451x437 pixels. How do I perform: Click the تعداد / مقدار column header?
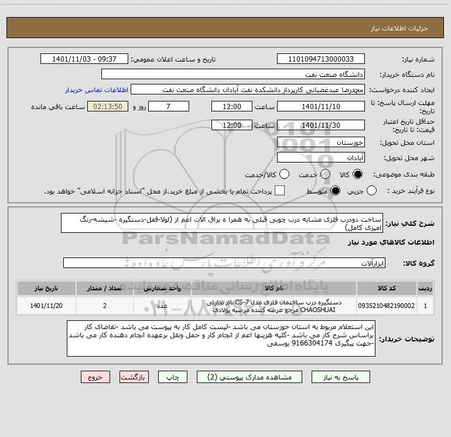[x=105, y=288]
